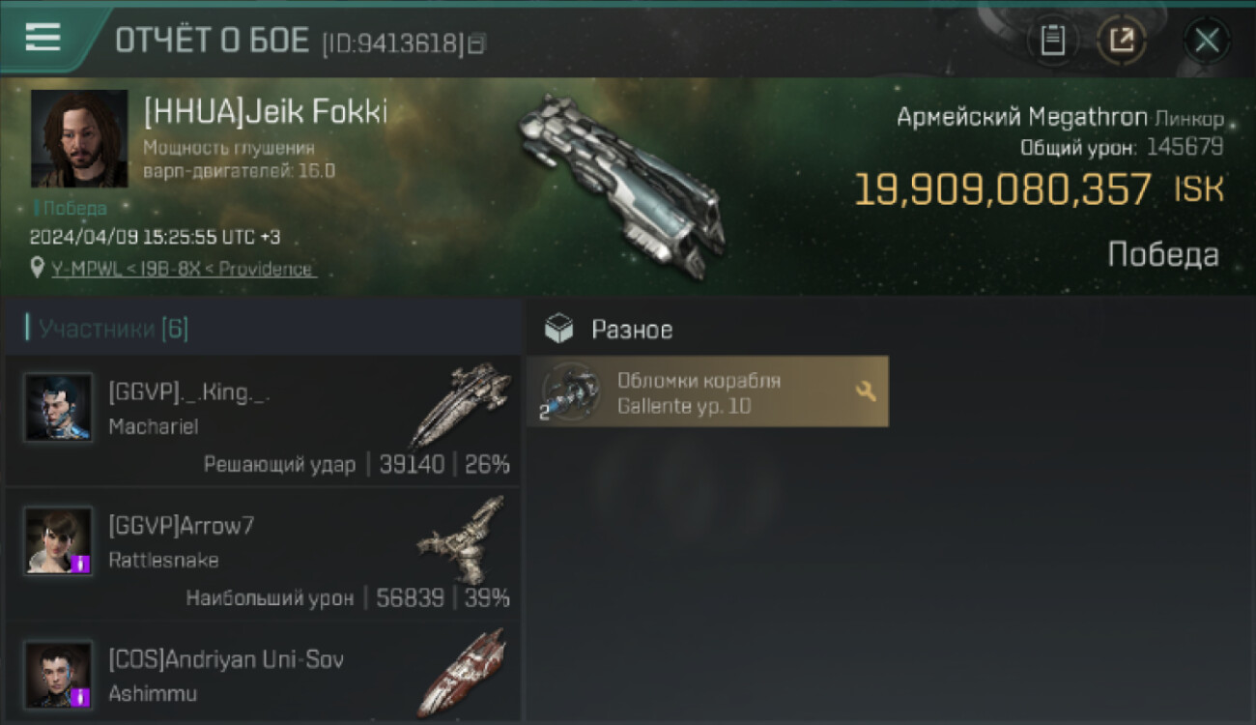Share the battle report via export icon

1122,41
